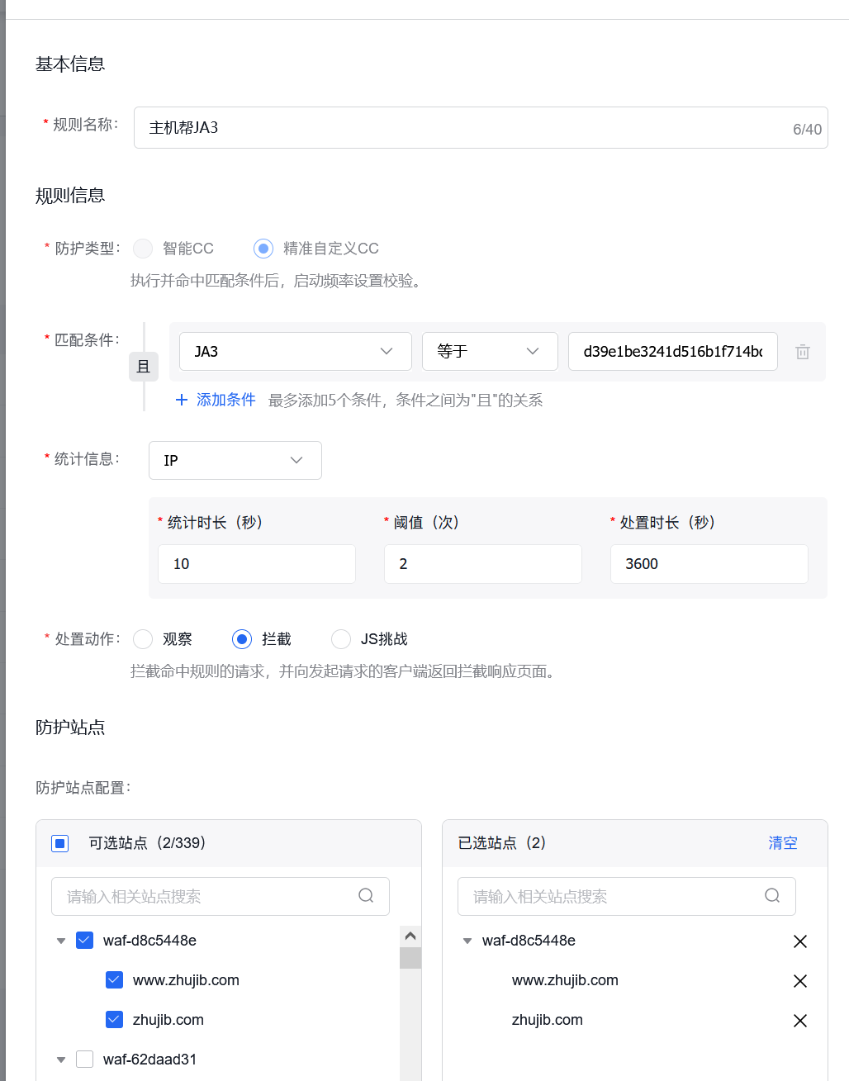Focus the available sites search box

click(x=221, y=896)
